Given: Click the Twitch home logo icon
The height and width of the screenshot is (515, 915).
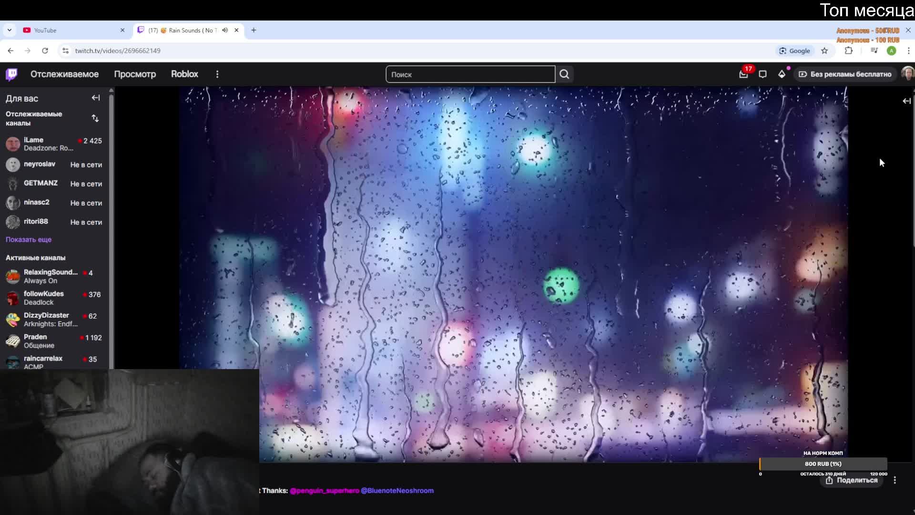Looking at the screenshot, I should 12,74.
